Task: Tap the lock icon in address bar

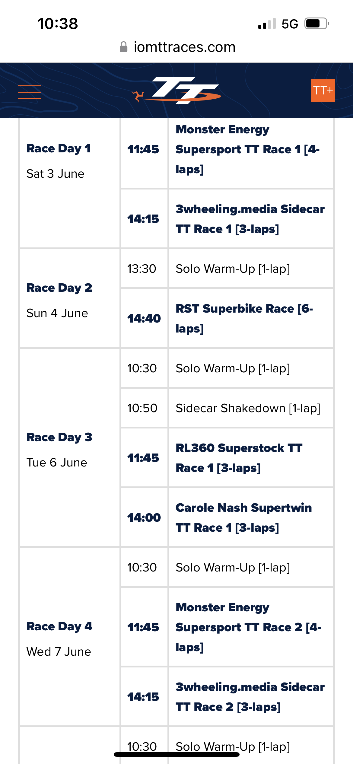Action: point(123,47)
